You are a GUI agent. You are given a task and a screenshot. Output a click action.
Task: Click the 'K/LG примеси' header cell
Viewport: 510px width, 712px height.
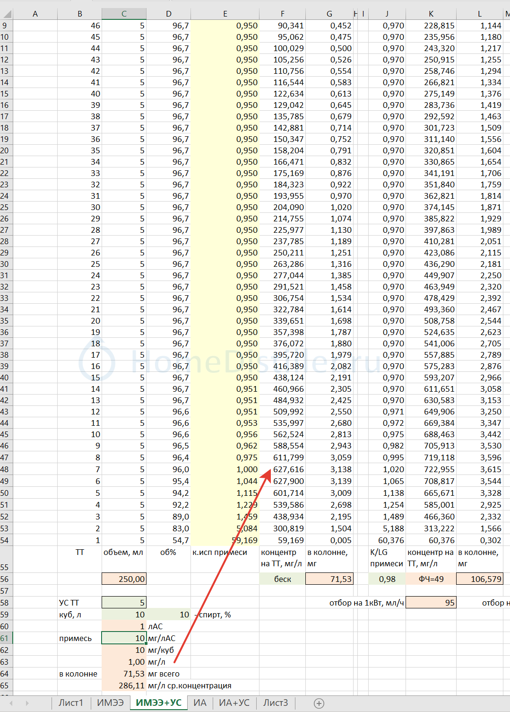pos(387,559)
